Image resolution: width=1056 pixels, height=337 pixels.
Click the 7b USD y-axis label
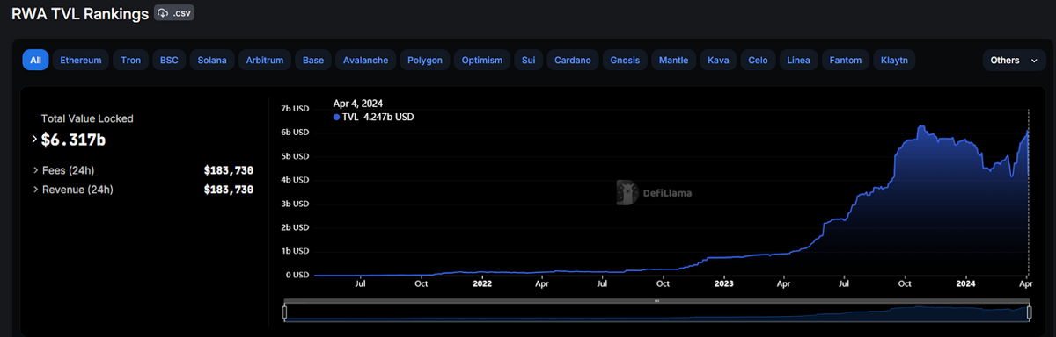tap(295, 108)
